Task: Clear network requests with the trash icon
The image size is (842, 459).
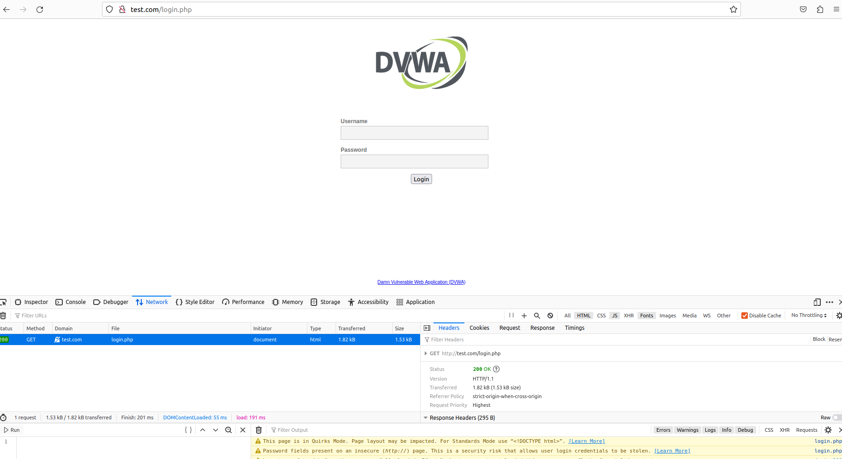Action: [3, 316]
